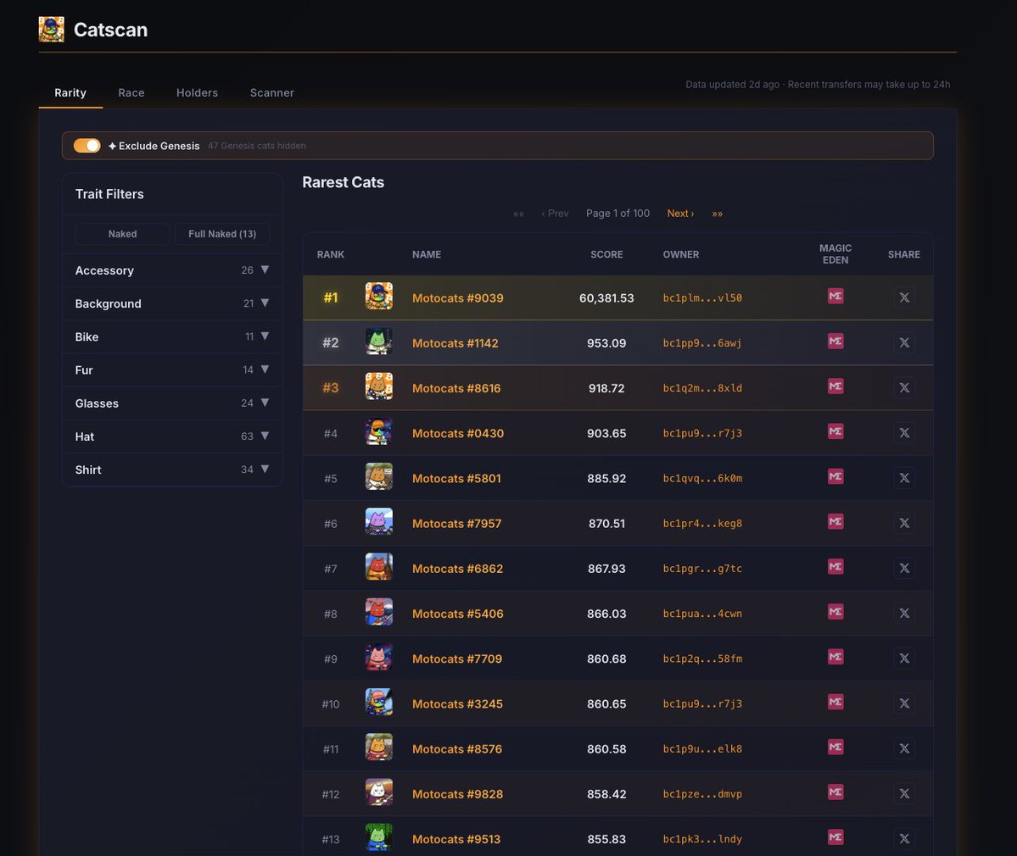Open Magic Eden for Motocats #5801
The width and height of the screenshot is (1017, 856).
pyautogui.click(x=835, y=477)
